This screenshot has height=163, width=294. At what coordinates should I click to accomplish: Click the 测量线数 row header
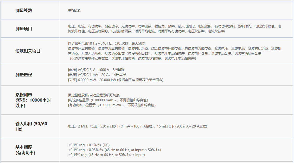pyautogui.click(x=24, y=10)
